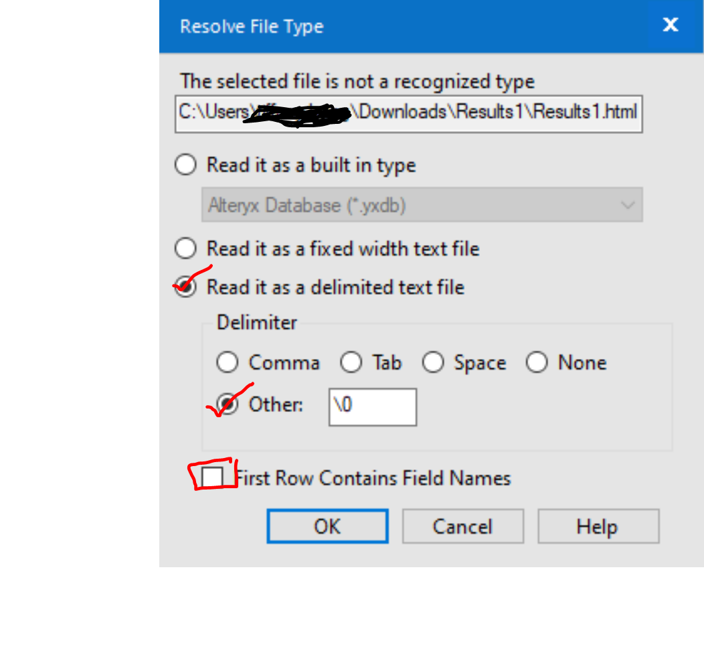Choose Read it as a fixed width text file
Viewport: 704px width, 665px height.
coord(185,248)
